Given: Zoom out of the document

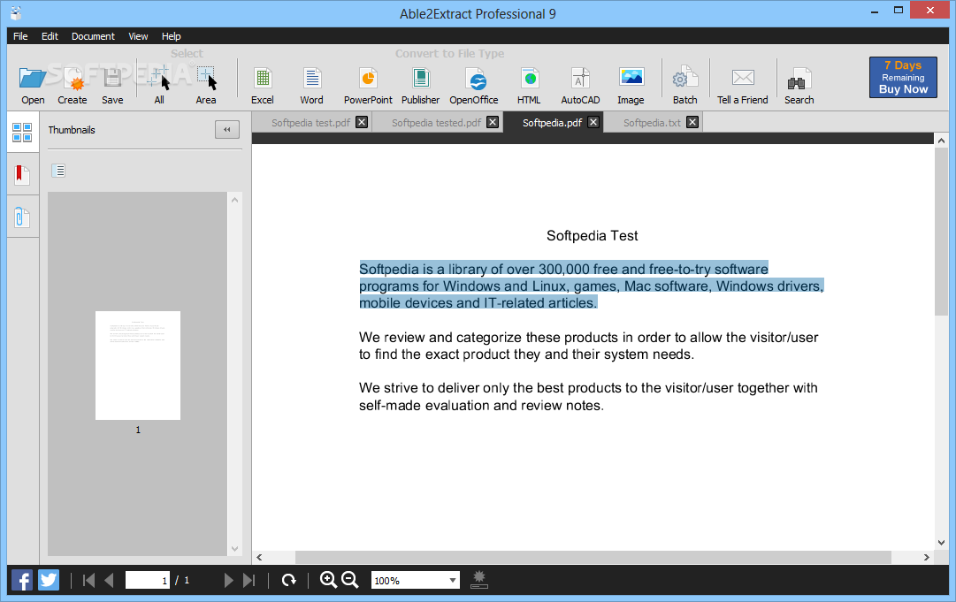Looking at the screenshot, I should (x=350, y=580).
